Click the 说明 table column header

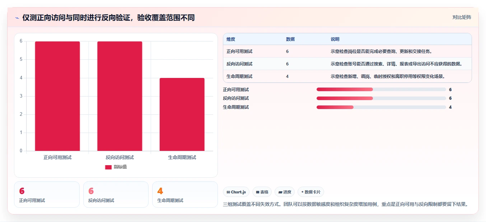(x=335, y=39)
